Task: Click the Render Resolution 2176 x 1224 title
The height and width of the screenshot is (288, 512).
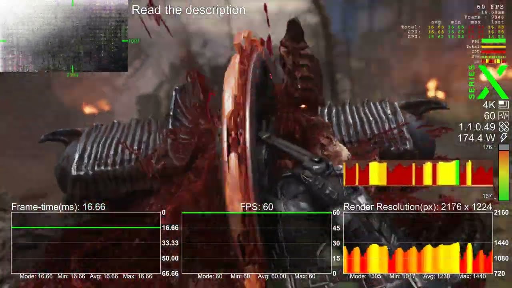Action: [x=417, y=207]
